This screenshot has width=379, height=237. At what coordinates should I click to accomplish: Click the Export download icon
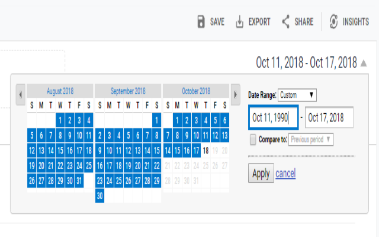(x=240, y=22)
